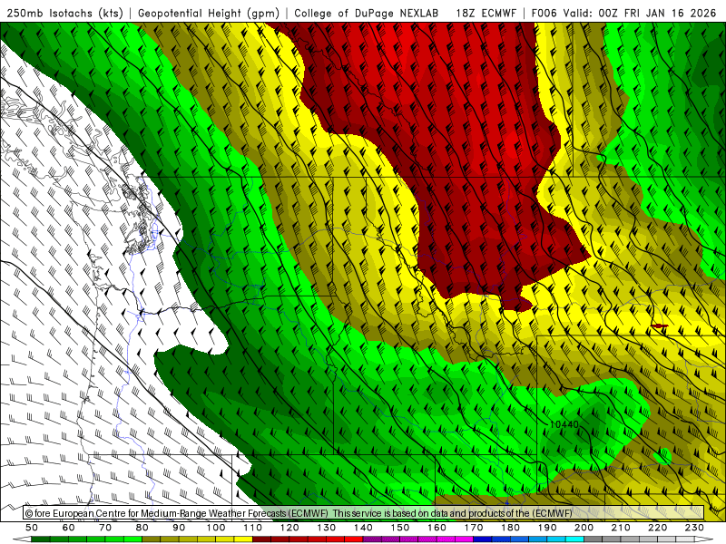726x544 pixels.
Task: Click the '90' colorbar value label
Action: point(179,528)
